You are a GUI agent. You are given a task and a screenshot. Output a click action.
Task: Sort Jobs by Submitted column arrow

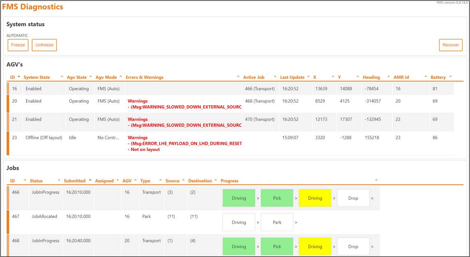pyautogui.click(x=90, y=181)
